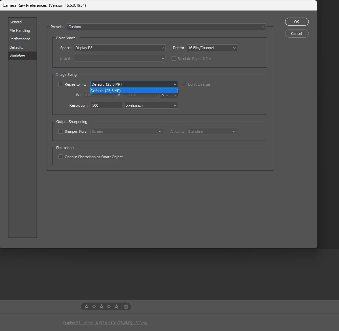Rate image with the fourth star
The image size is (339, 331).
point(109,307)
